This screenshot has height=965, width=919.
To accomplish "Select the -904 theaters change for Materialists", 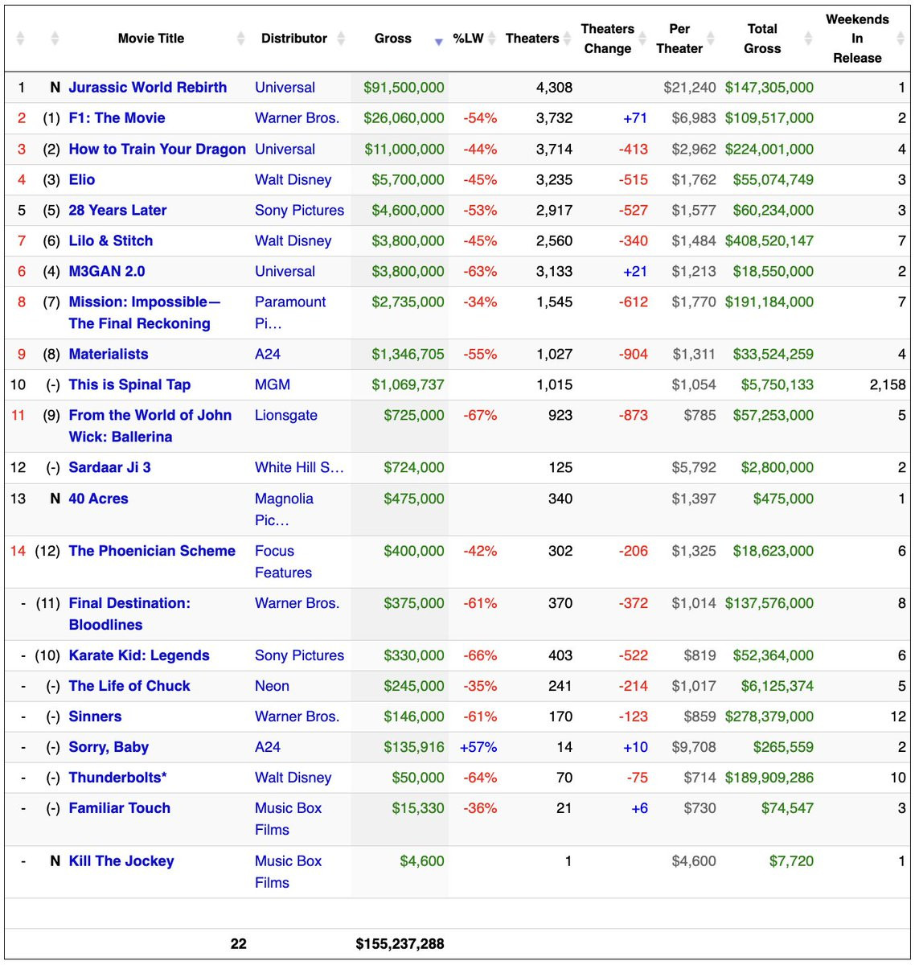I will click(634, 354).
